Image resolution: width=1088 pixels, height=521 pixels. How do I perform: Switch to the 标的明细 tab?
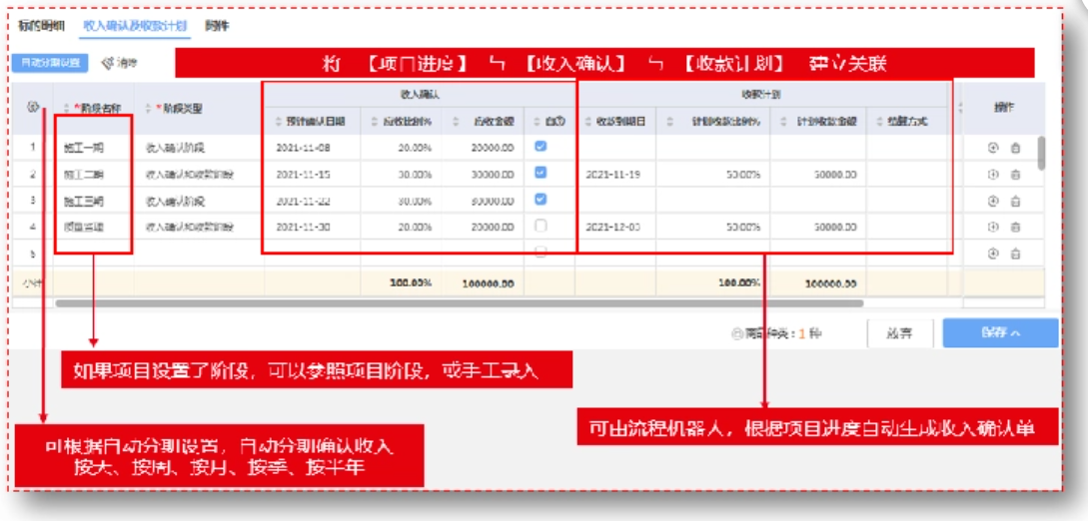click(41, 25)
